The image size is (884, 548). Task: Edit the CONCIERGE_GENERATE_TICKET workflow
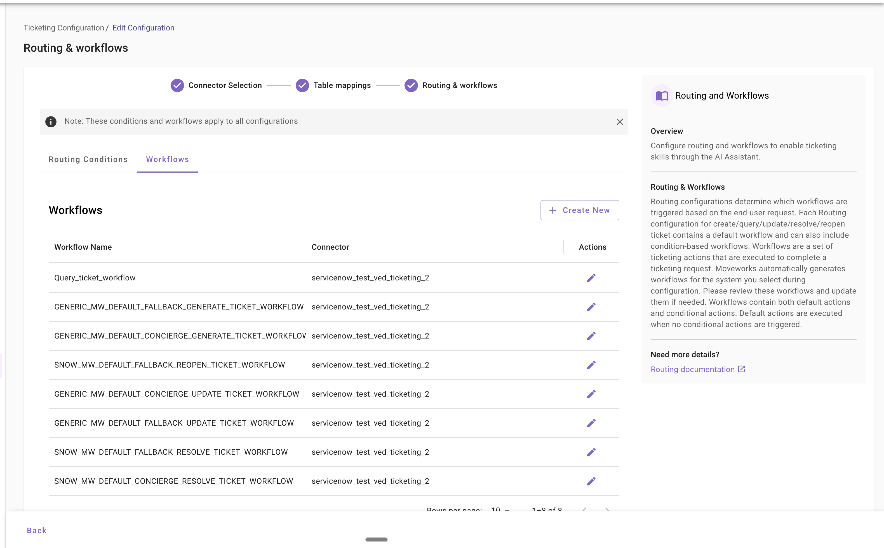coord(591,336)
